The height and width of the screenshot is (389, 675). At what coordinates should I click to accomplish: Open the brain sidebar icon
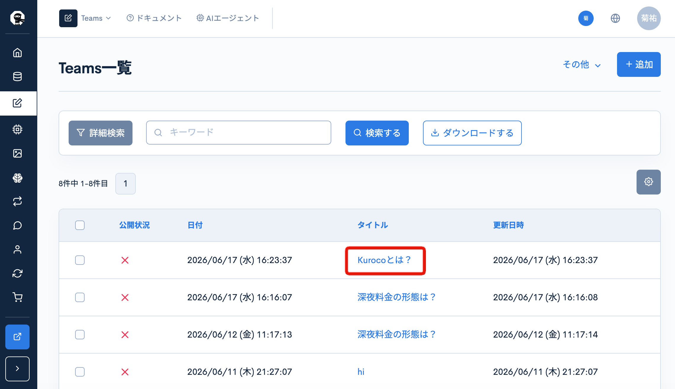[x=17, y=178]
